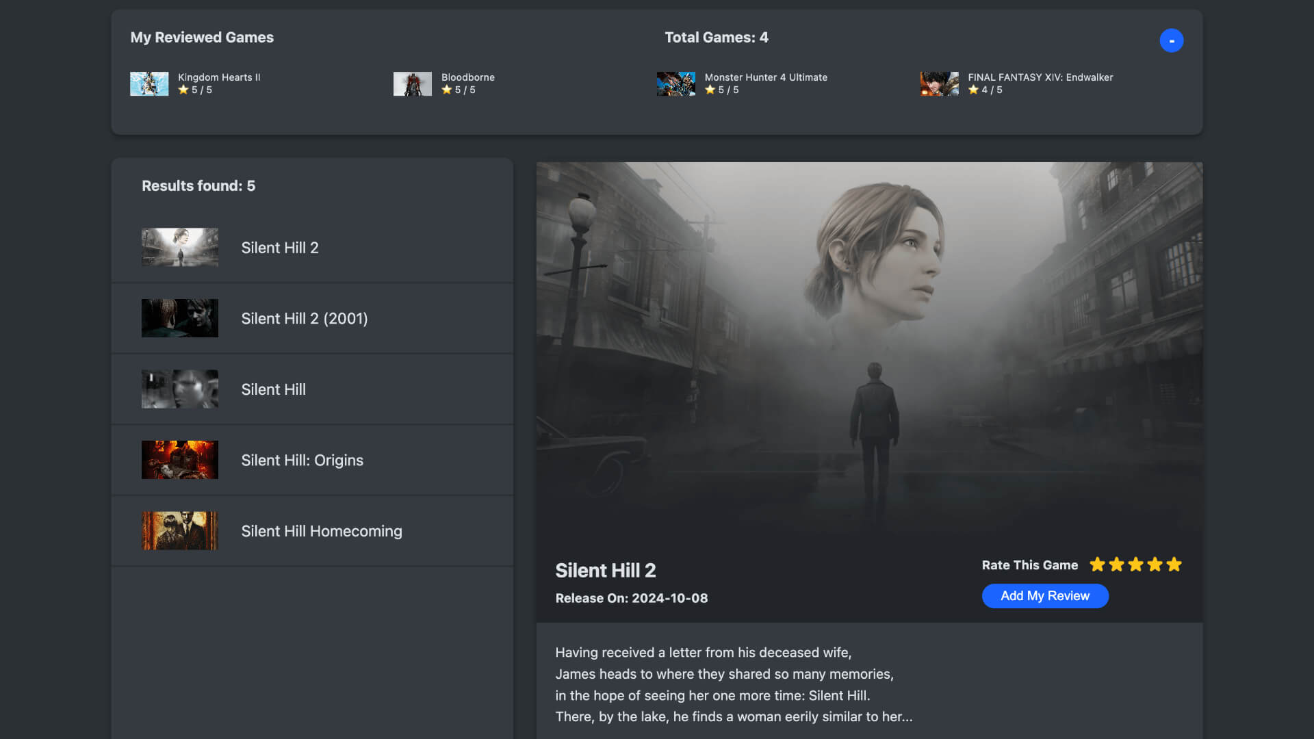Collapse the My Reviewed Games panel
This screenshot has width=1314, height=739.
click(1171, 40)
